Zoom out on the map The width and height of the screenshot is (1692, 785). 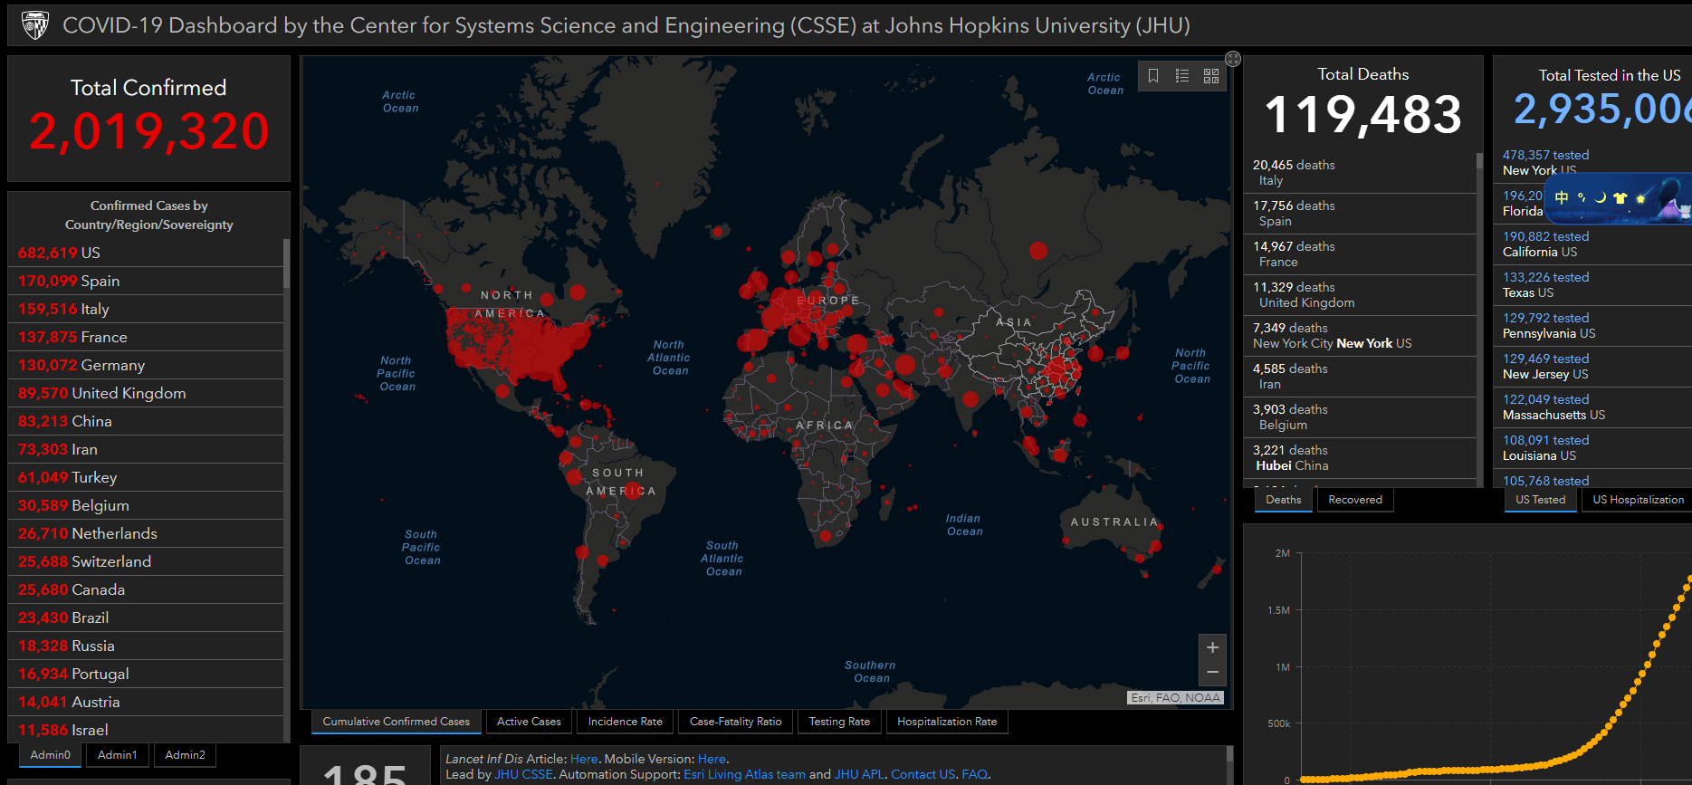tap(1212, 672)
